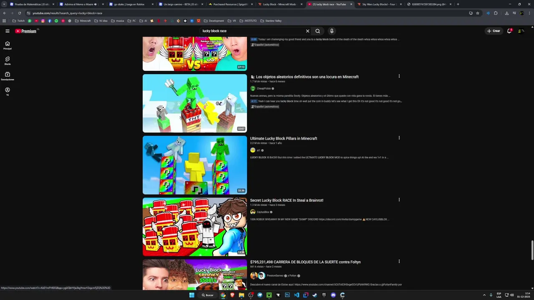Open the Development bookmarks folder

coord(214,20)
